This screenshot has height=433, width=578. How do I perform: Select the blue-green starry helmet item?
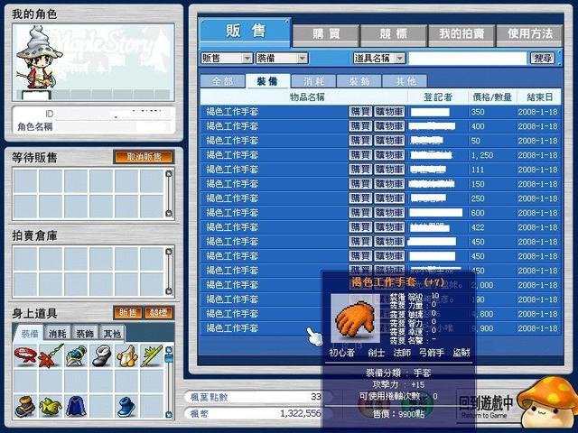tap(76, 356)
